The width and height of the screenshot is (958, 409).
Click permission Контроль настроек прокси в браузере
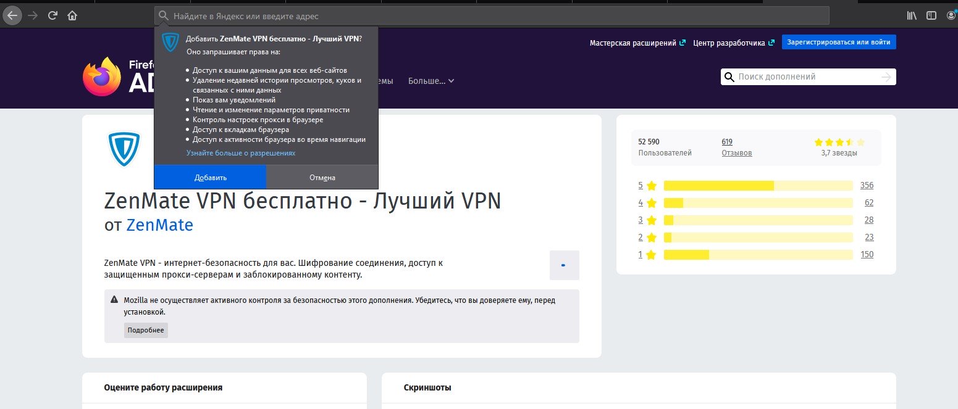[x=258, y=120]
